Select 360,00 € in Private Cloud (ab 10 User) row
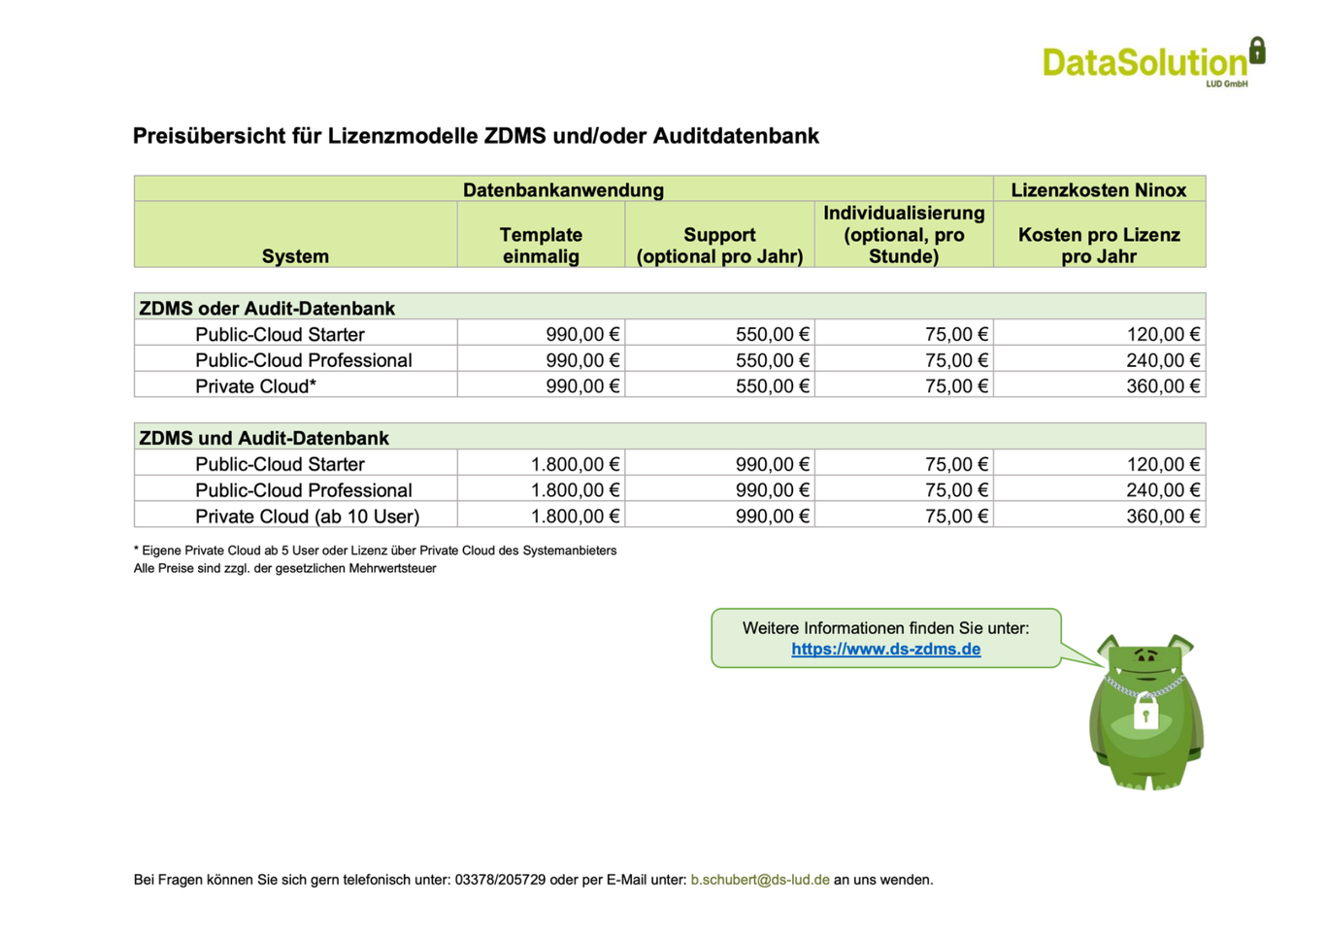This screenshot has height=937, width=1326. [1163, 517]
